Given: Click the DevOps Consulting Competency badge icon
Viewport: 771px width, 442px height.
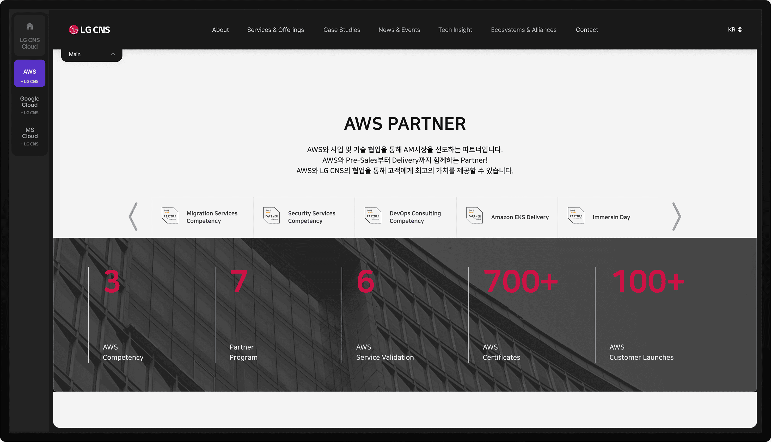Looking at the screenshot, I should (373, 215).
